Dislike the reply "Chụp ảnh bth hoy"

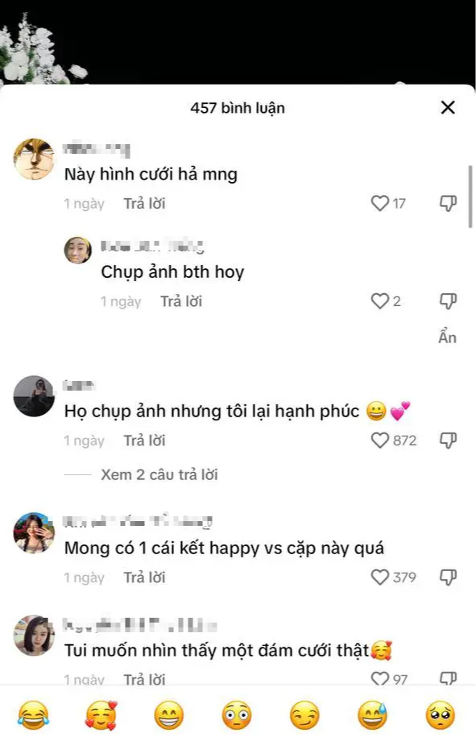[448, 301]
